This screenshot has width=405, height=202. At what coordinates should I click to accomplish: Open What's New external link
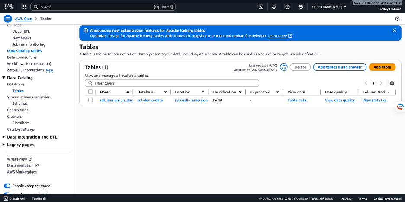[x=19, y=159]
